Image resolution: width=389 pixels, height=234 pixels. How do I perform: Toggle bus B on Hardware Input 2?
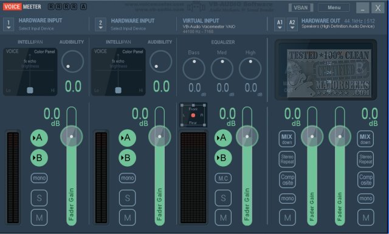click(x=127, y=158)
